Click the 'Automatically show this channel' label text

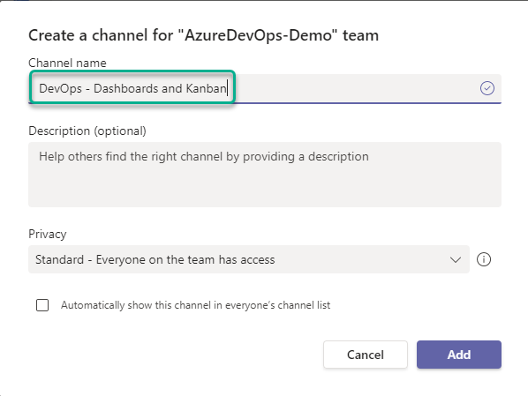195,305
